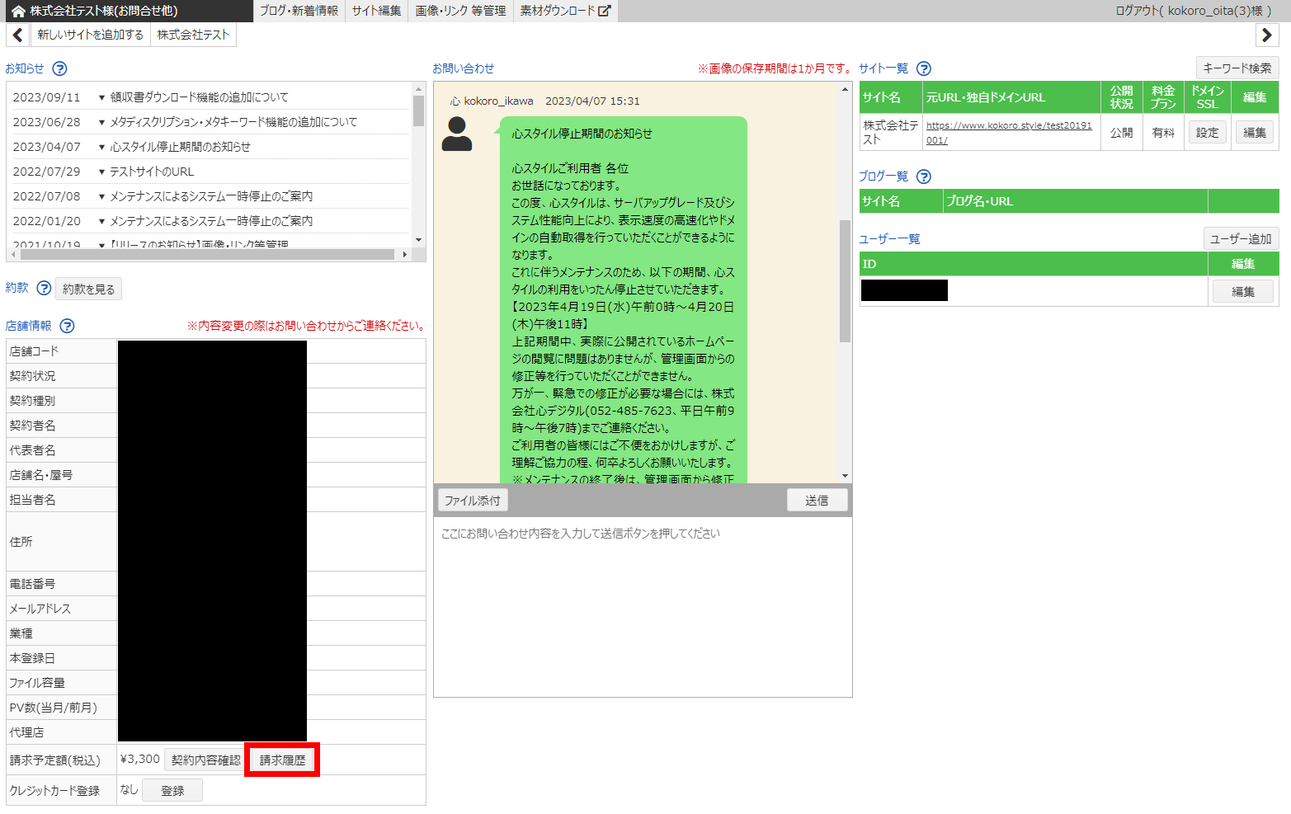The width and height of the screenshot is (1291, 814).
Task: Open the help icon next to お知らせ
Action: click(59, 69)
